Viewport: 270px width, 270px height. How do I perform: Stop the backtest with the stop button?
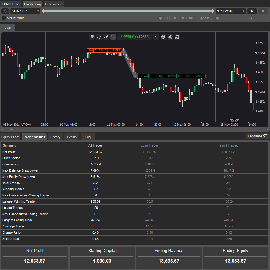[263, 11]
